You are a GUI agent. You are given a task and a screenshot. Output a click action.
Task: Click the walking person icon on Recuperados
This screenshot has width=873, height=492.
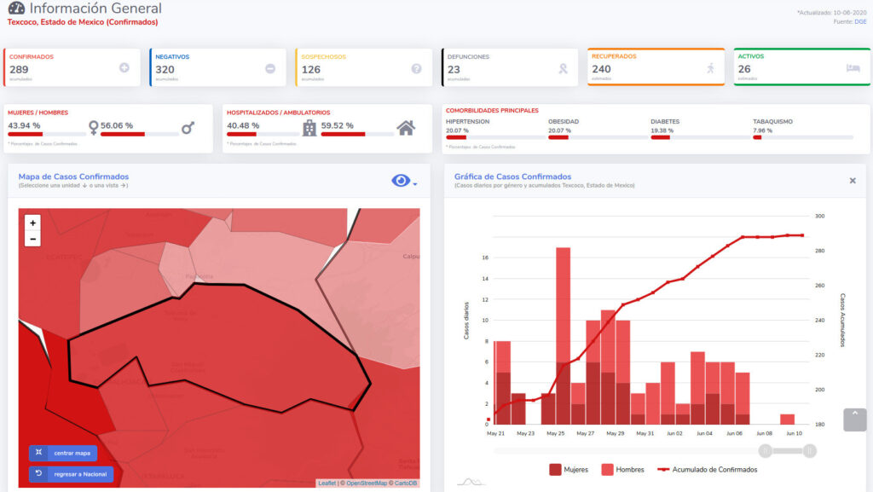point(710,68)
